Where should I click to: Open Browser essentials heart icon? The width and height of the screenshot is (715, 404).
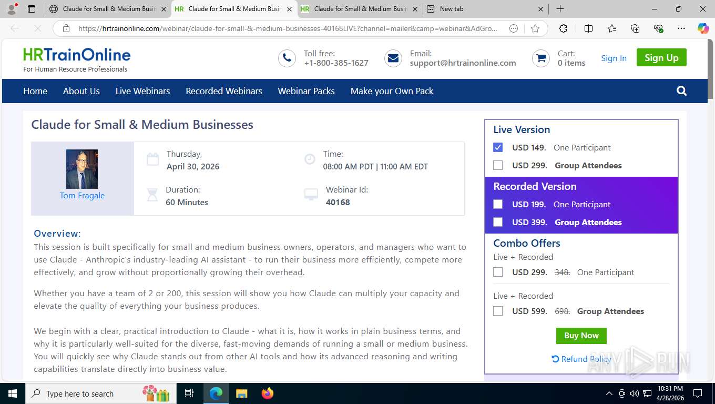point(658,29)
